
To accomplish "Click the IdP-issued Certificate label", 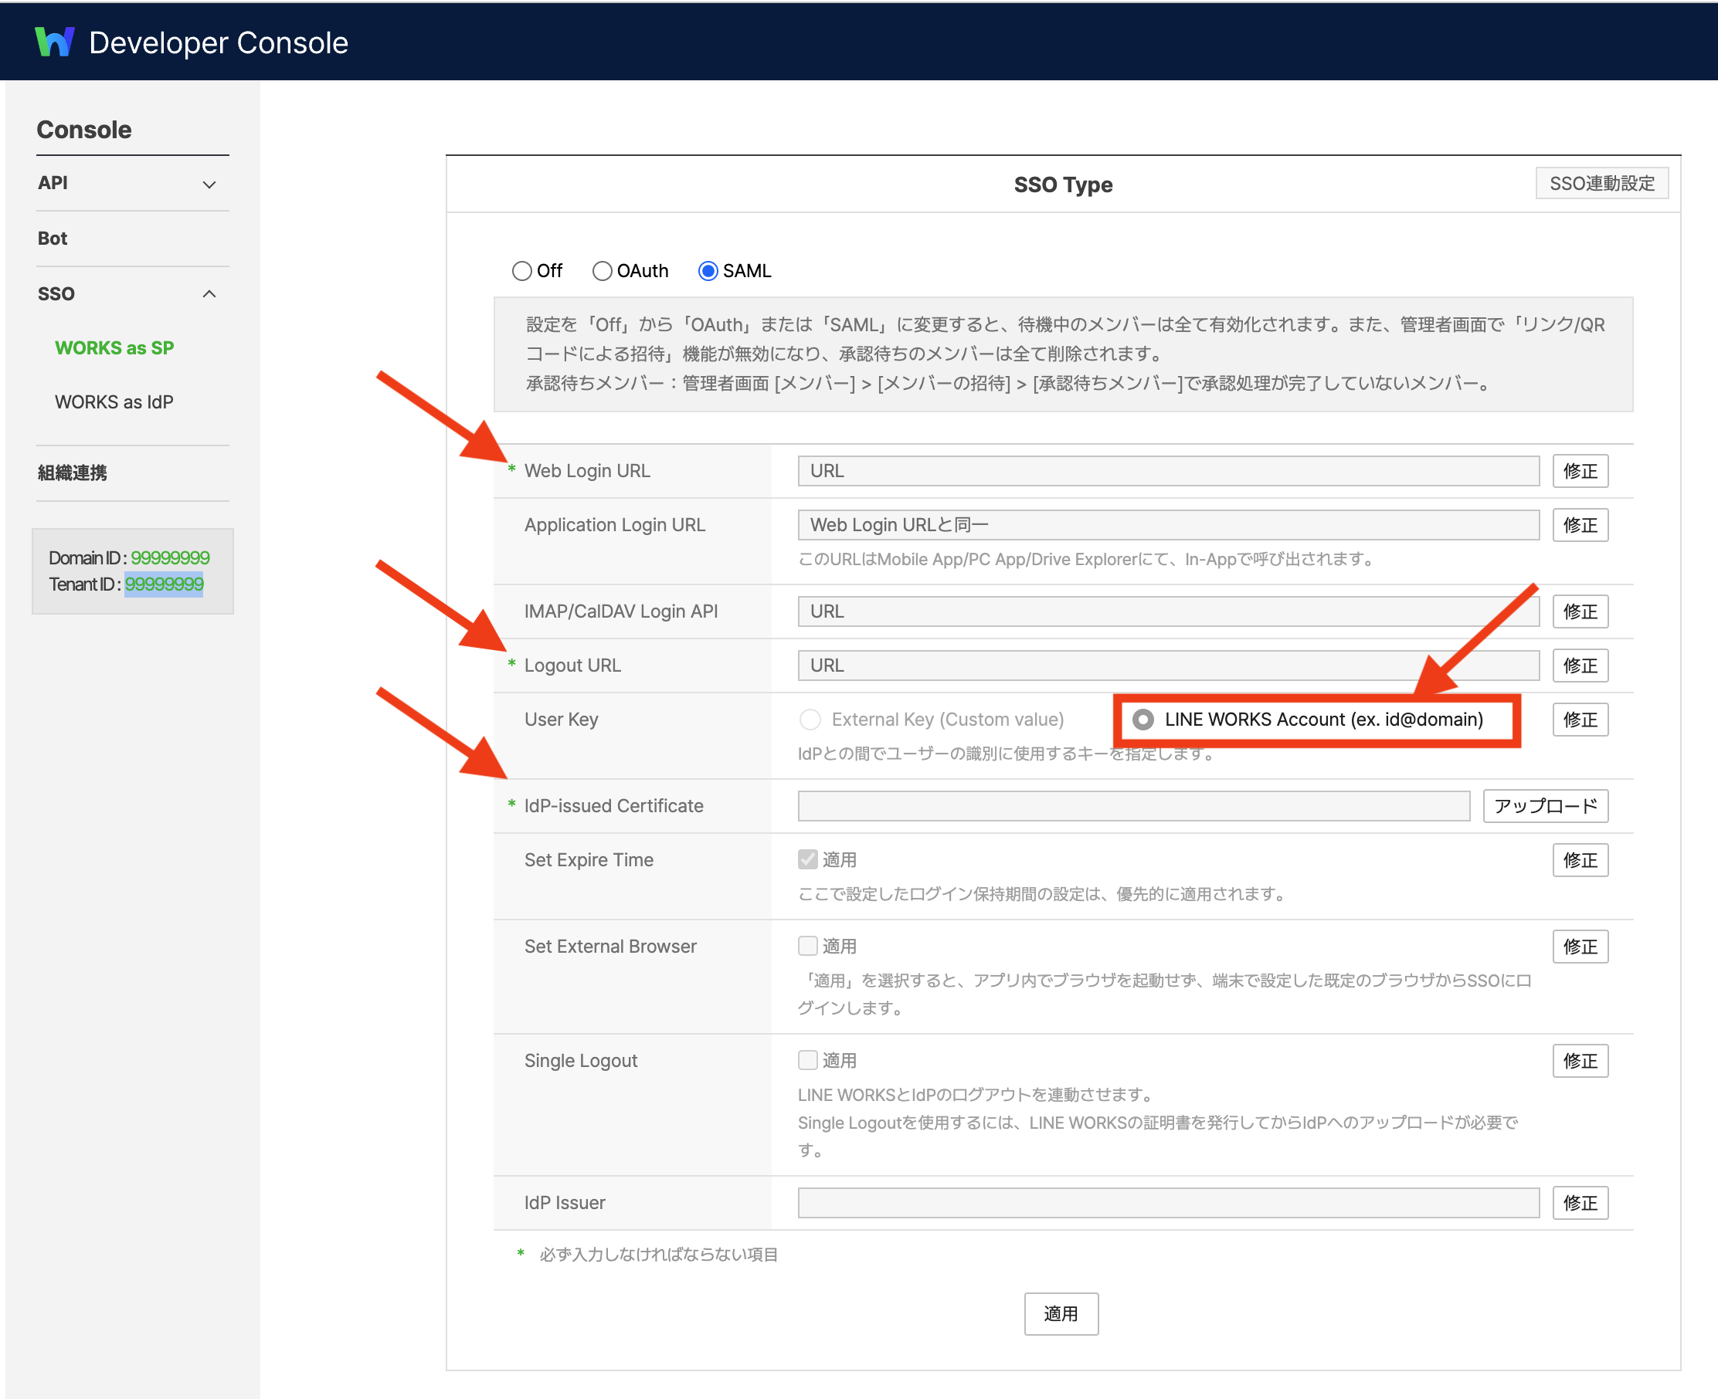I will tap(613, 806).
